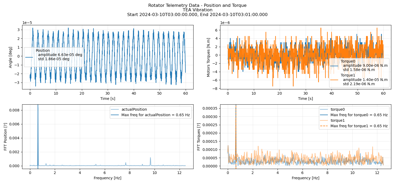Click "amplitude 1.40e-05 N.m" legend text

click(365, 80)
